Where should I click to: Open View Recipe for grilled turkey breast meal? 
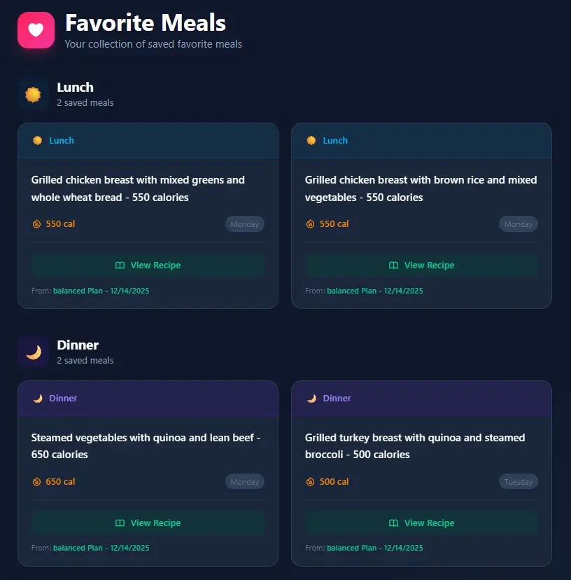point(421,523)
